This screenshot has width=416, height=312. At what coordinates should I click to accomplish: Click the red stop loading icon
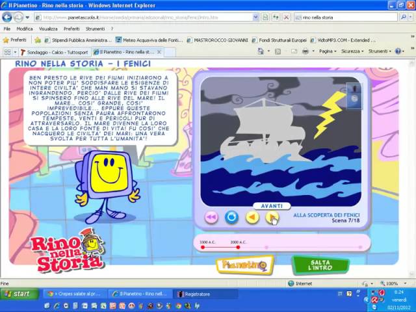click(x=286, y=18)
